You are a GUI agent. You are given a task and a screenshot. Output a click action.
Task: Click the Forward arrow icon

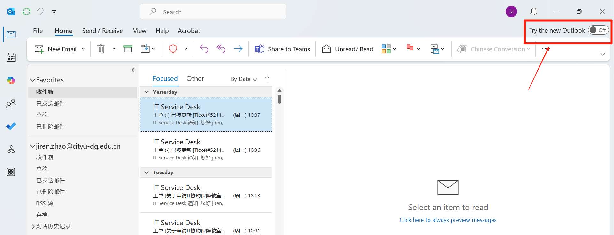coord(238,49)
